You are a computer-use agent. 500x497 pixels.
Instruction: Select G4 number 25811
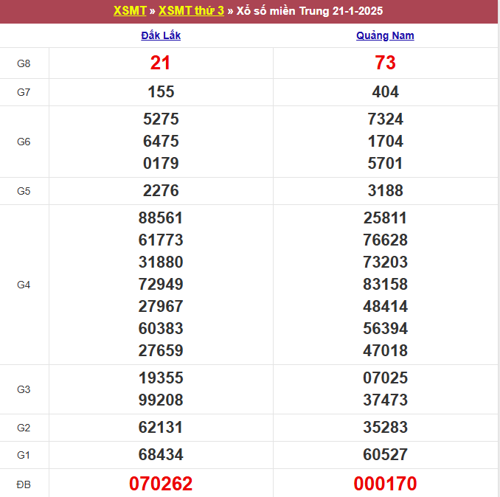click(385, 218)
